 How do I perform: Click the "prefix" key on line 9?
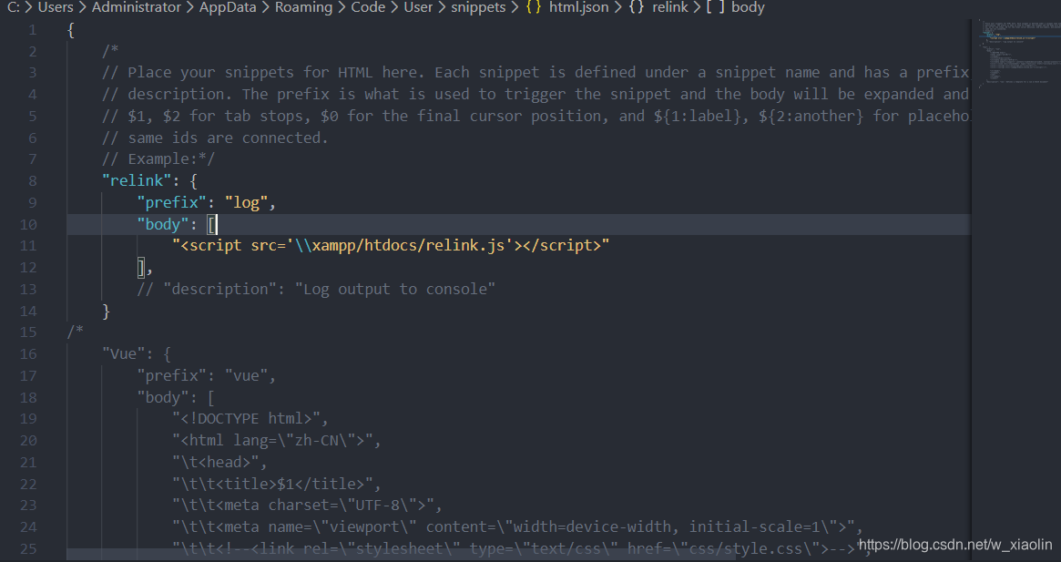[x=172, y=202]
